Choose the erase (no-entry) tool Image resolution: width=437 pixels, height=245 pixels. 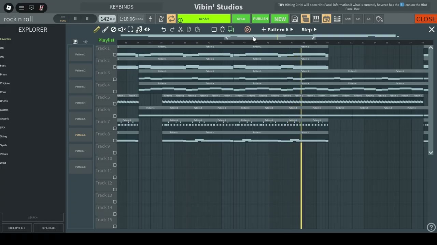point(114,30)
